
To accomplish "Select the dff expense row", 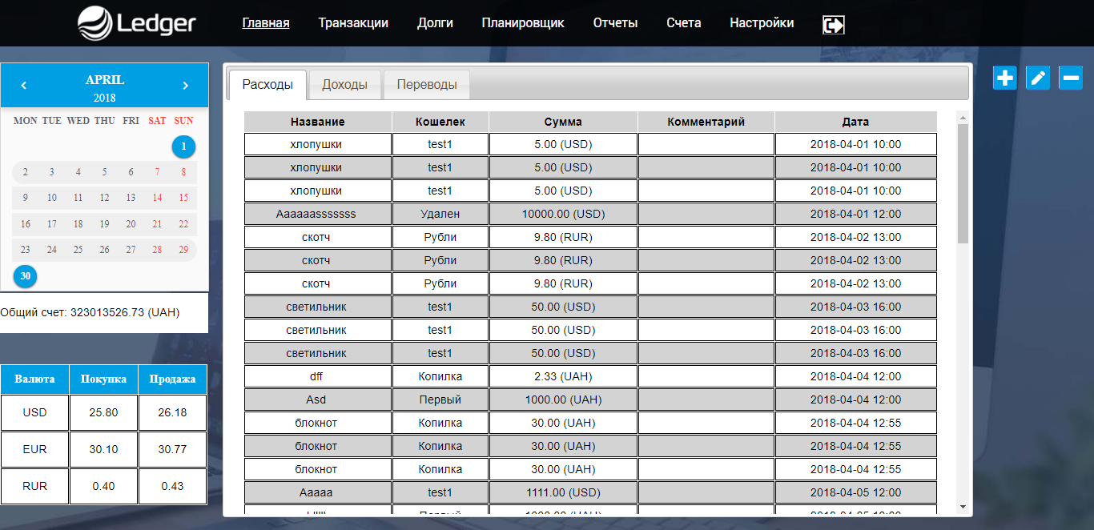I will [590, 376].
